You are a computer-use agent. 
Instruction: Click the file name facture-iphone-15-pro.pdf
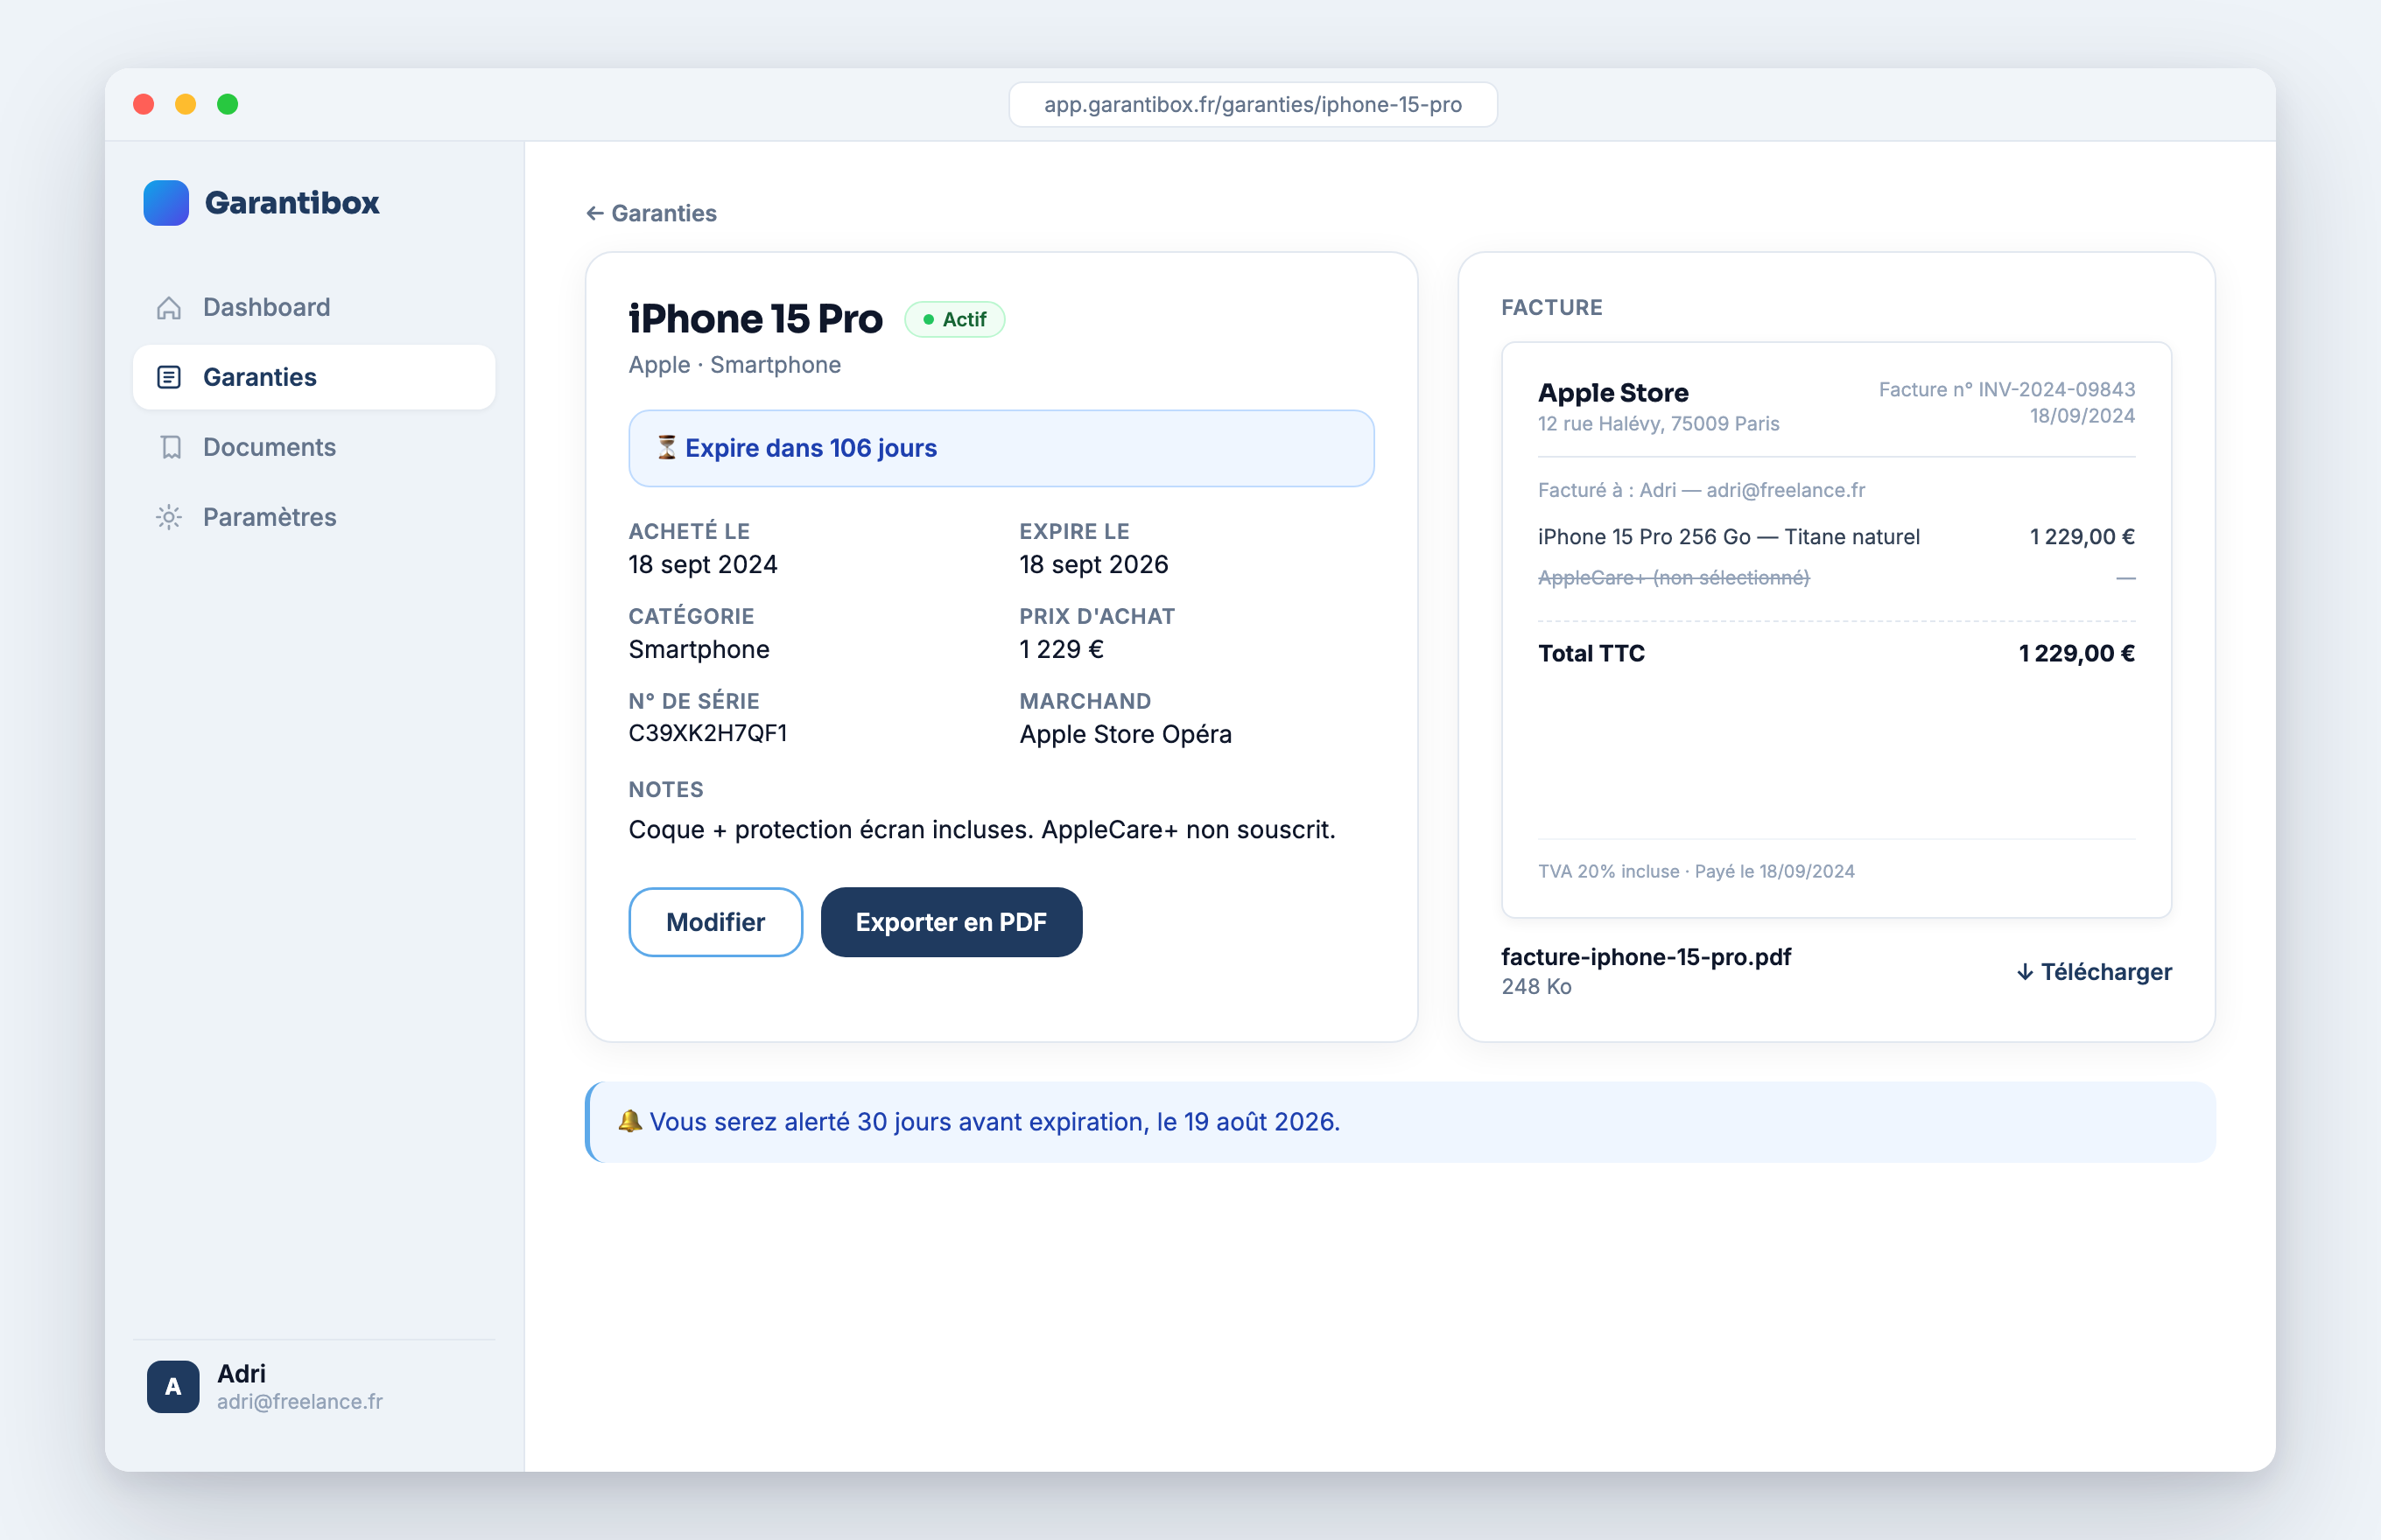[1646, 957]
